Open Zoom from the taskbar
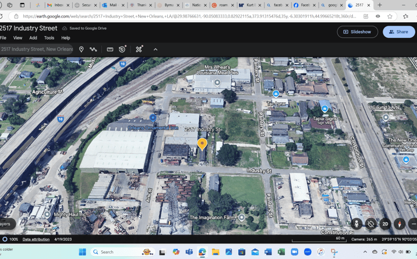The width and height of the screenshot is (417, 259). (294, 252)
